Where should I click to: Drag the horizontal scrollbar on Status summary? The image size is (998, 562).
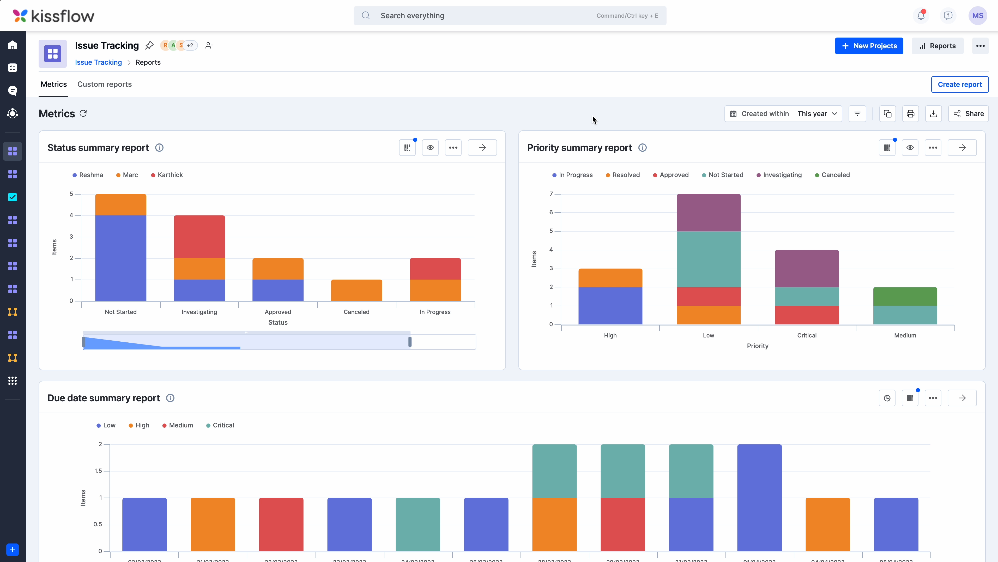[x=247, y=341]
